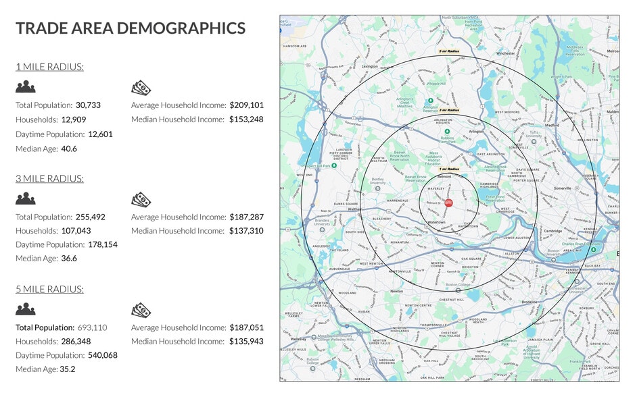Screen dimensions: 635x397
Task: Click the '3 mi Radius' label on map
Action: [x=449, y=109]
